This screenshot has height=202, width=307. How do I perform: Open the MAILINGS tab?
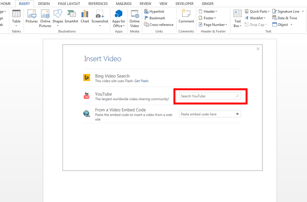[124, 3]
